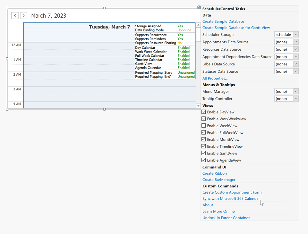308x234 pixels.
Task: Open All Properties for the scheduler
Action: click(x=215, y=78)
